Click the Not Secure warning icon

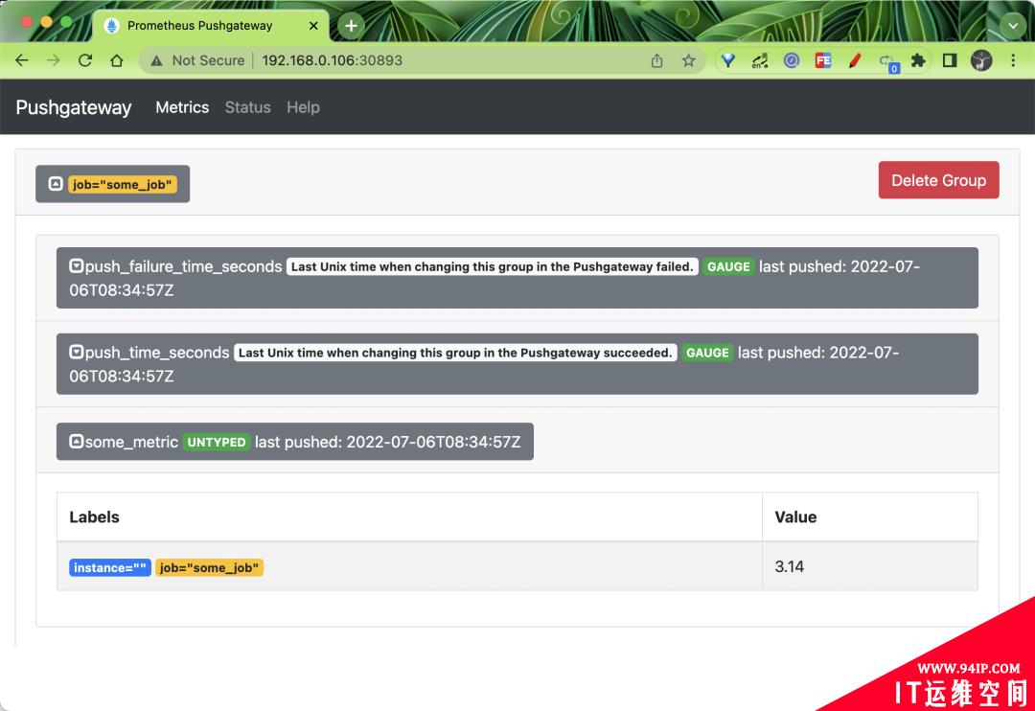(x=156, y=60)
